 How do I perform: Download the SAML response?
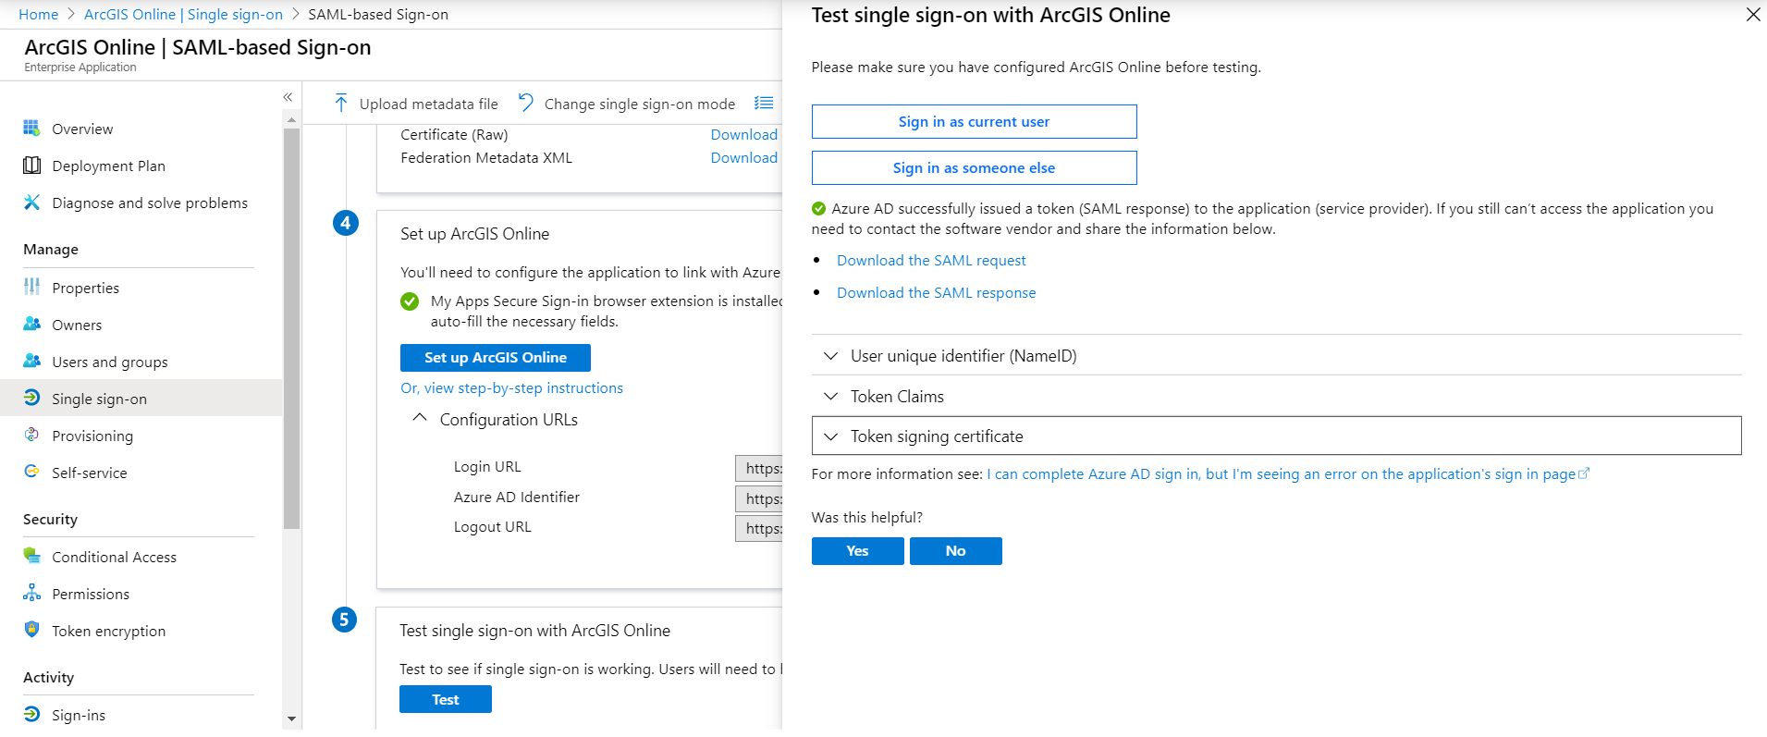(936, 292)
